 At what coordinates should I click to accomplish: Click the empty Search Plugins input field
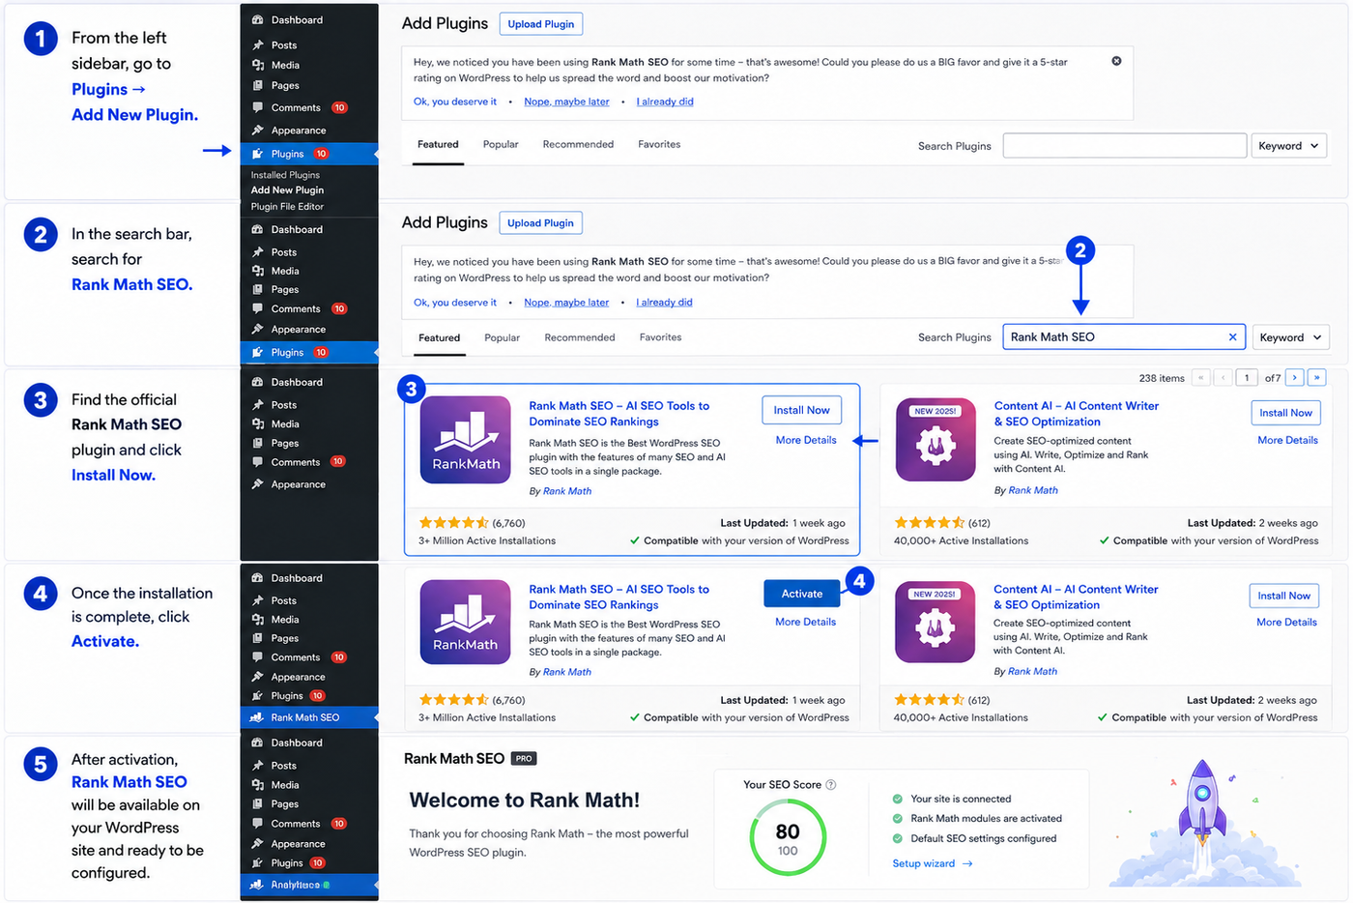coord(1125,146)
